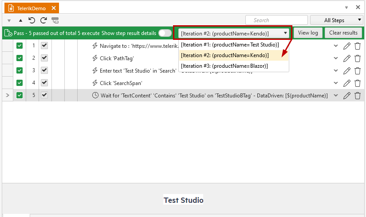This screenshot has height=217, width=366.
Task: Delete the Wait for step trash icon
Action: coord(358,95)
